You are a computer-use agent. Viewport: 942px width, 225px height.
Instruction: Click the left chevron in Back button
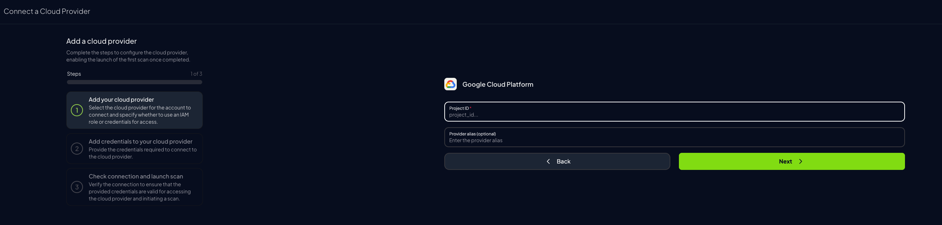pos(548,161)
